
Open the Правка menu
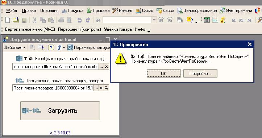[x=29, y=11]
